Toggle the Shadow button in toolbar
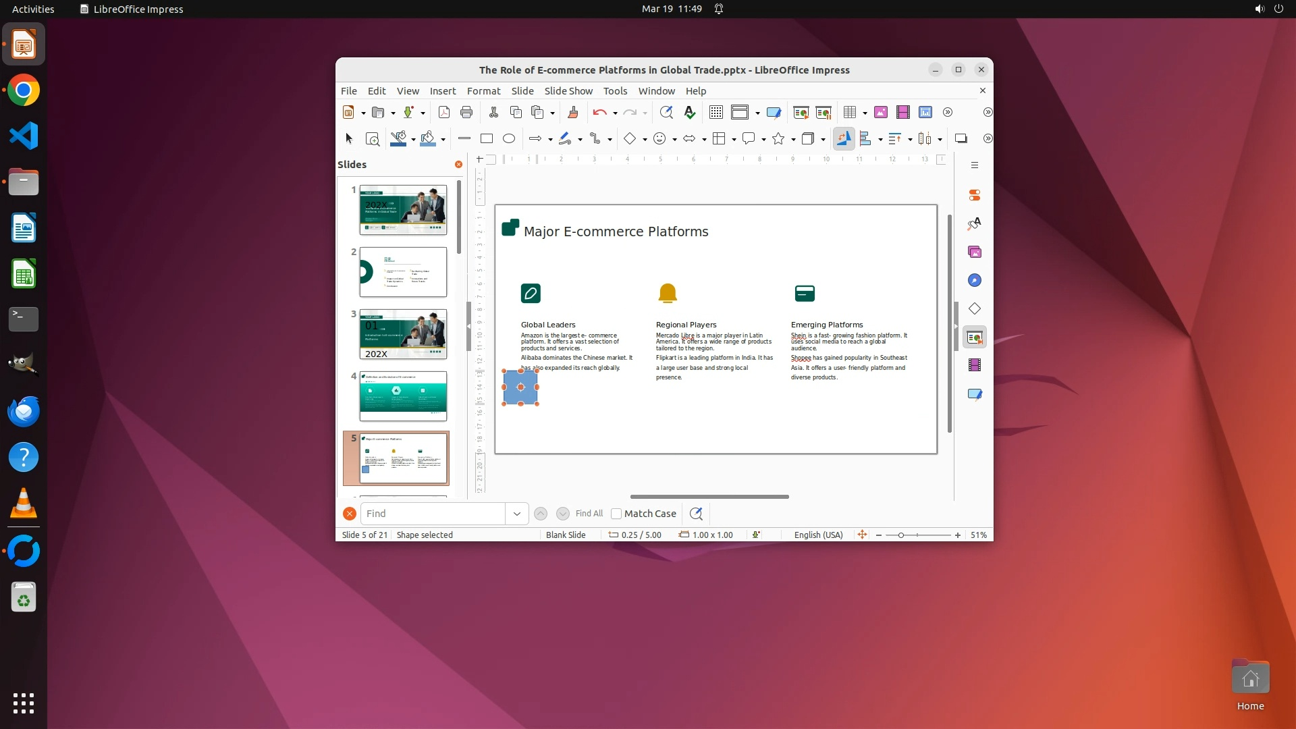Viewport: 1296px width, 729px height. [x=961, y=139]
